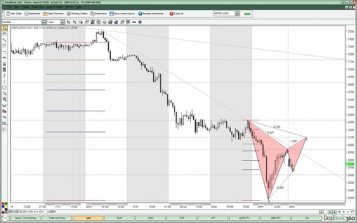Select the CHF tab
Image resolution: width=357 pixels, height=223 pixels.
pos(182,218)
